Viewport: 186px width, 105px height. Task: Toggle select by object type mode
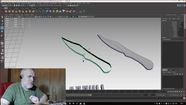pos(32,6)
